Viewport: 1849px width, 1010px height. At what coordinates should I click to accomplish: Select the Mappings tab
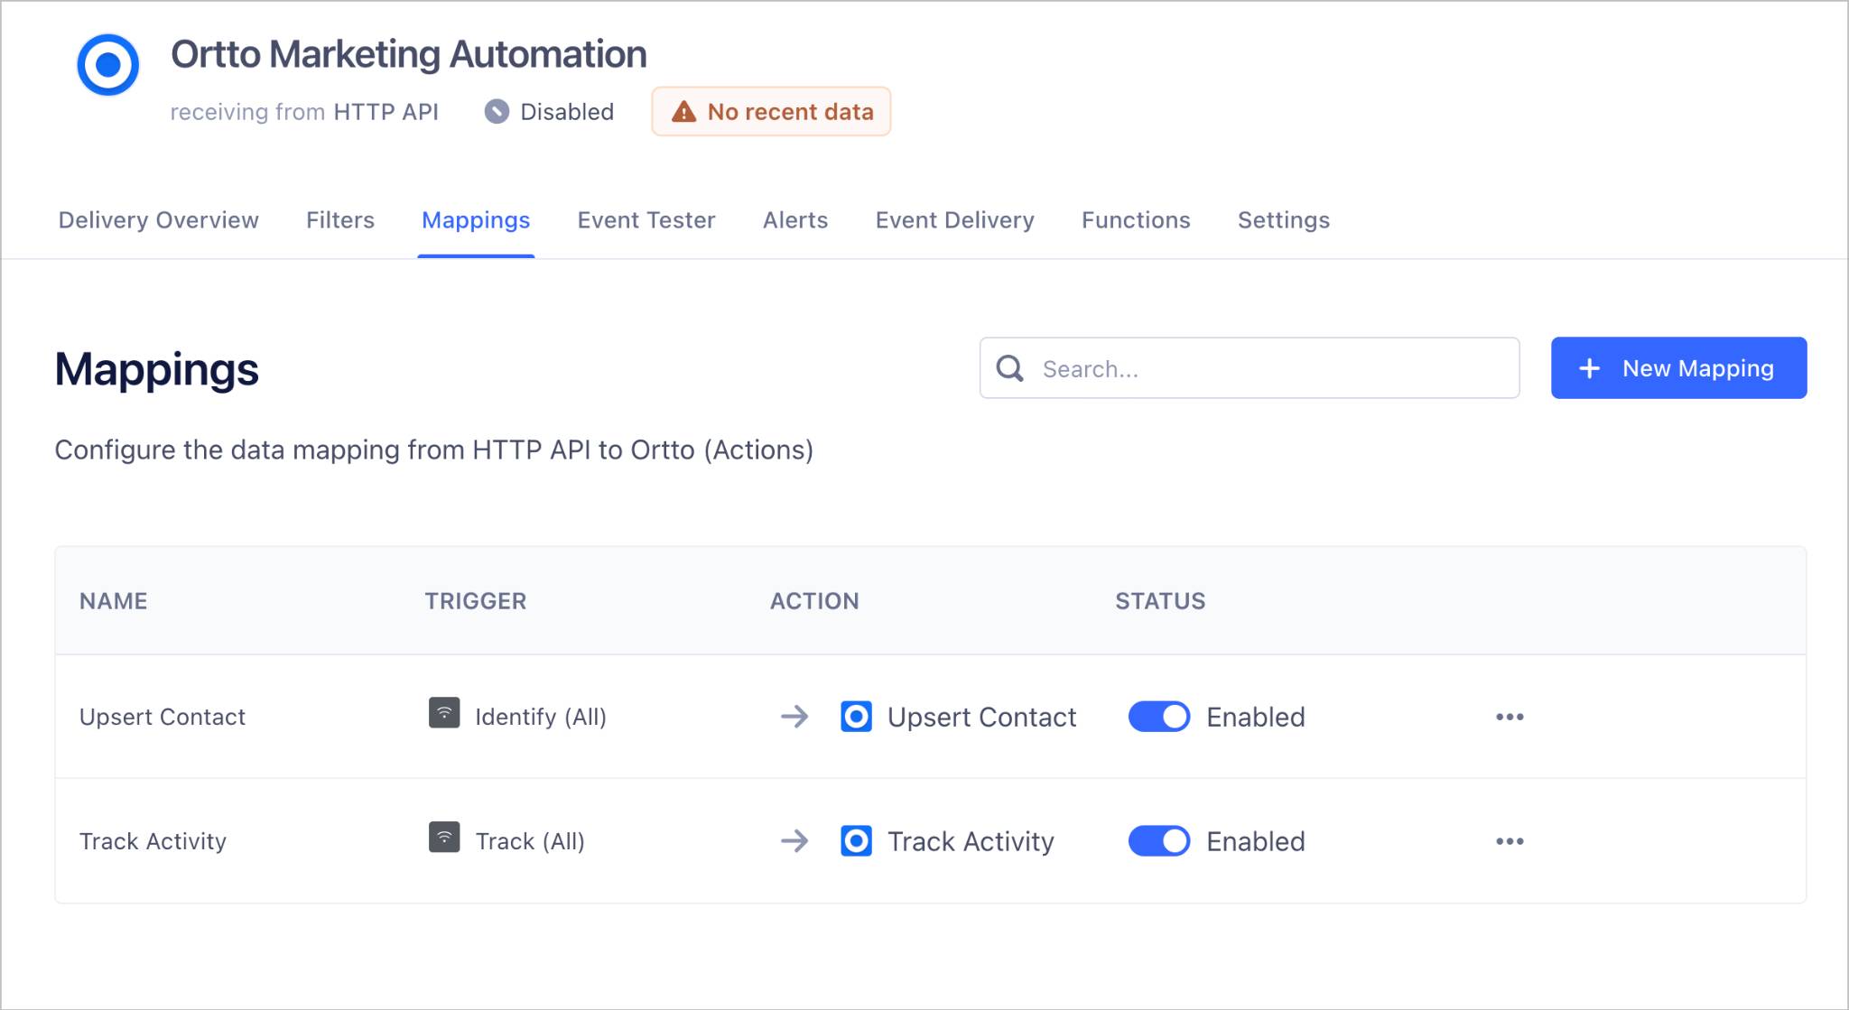(x=476, y=220)
